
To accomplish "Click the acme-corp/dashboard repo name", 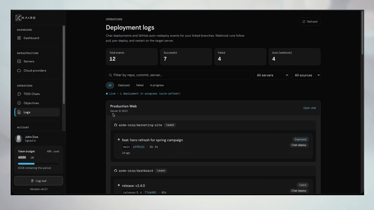I will point(136,171).
